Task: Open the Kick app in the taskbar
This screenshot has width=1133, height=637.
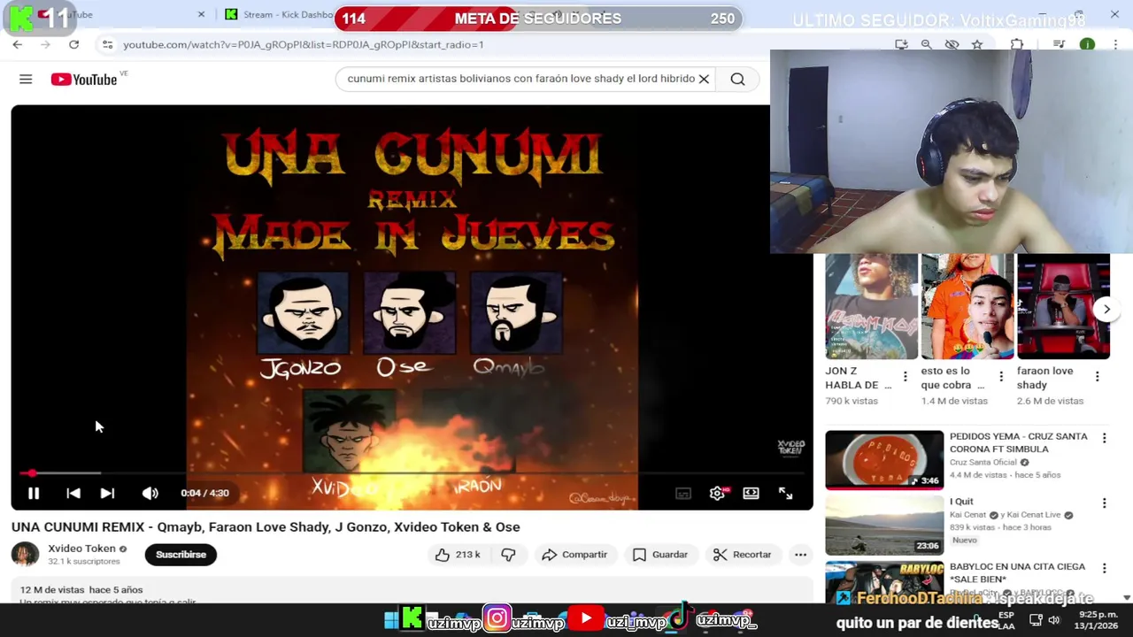Action: pos(412,618)
